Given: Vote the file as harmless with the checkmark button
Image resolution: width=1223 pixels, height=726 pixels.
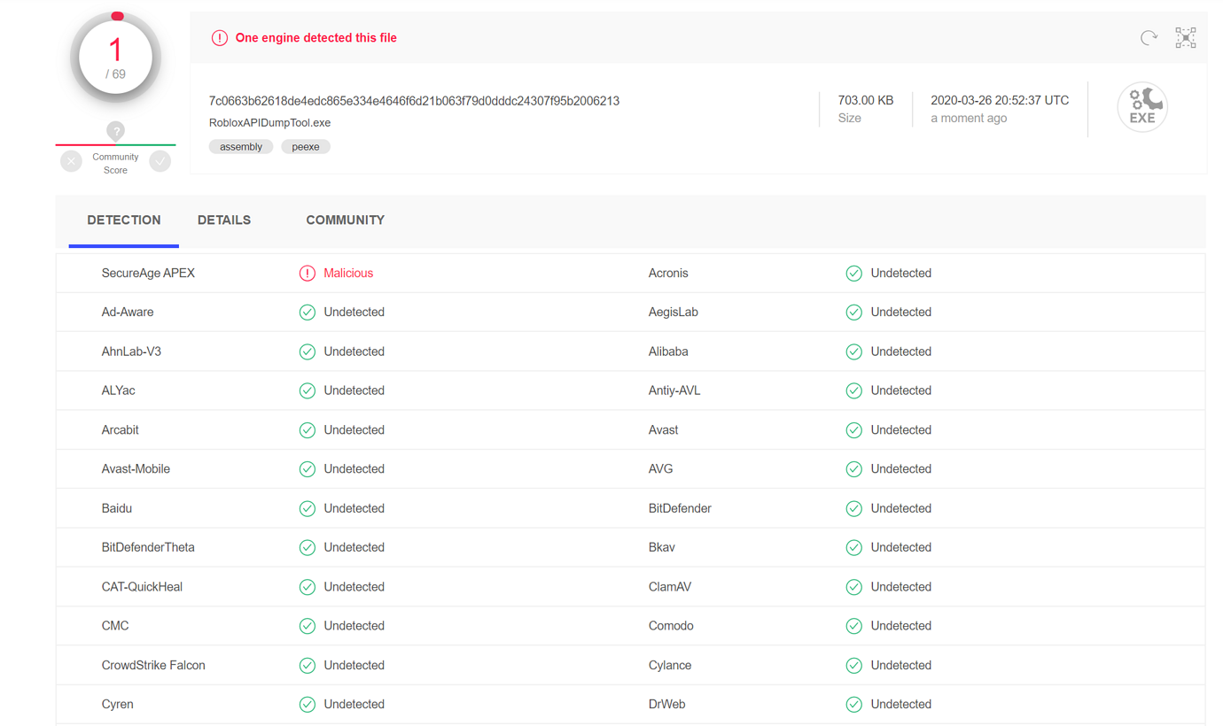Looking at the screenshot, I should pyautogui.click(x=160, y=161).
